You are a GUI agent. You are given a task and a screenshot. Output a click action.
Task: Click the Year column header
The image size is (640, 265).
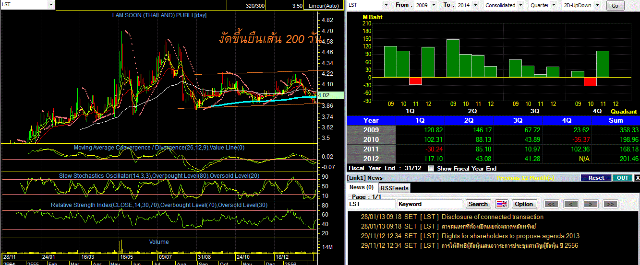click(x=371, y=120)
